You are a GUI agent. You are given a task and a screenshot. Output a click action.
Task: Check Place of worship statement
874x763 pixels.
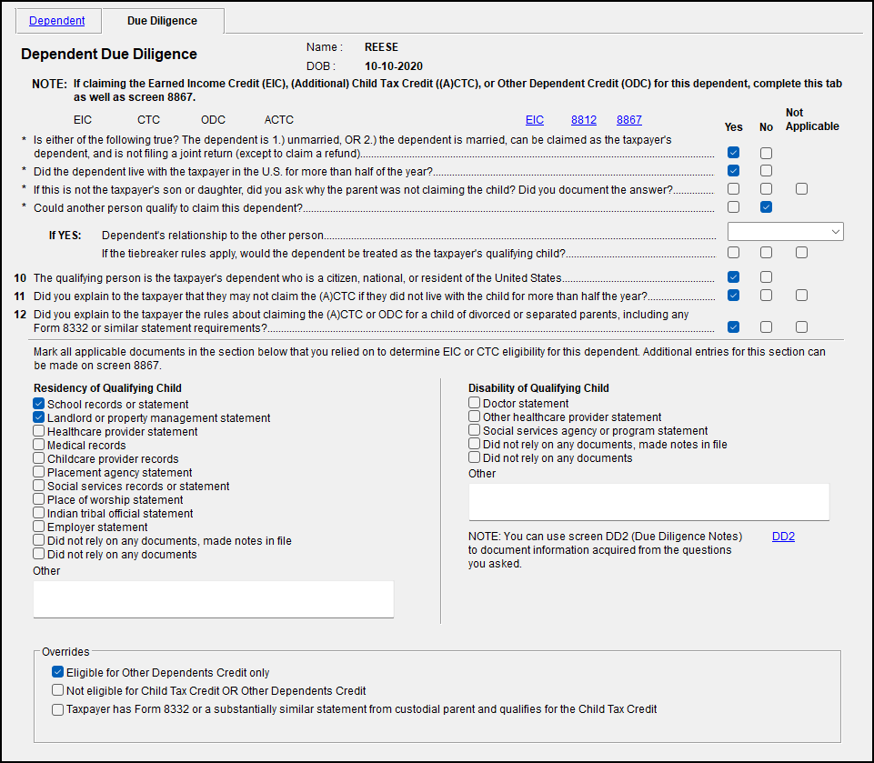tap(38, 499)
